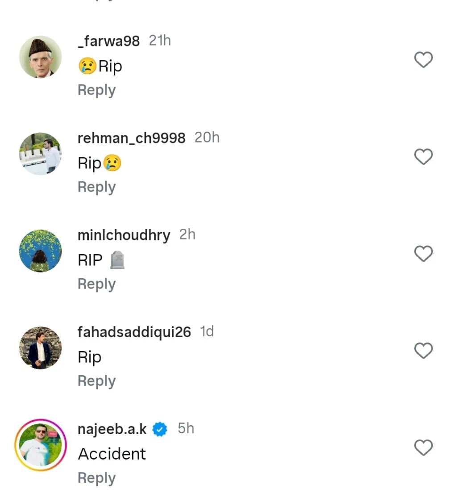This screenshot has width=457, height=490.
Task: Reply to minlchoudhry's RIP comment
Action: 96,284
